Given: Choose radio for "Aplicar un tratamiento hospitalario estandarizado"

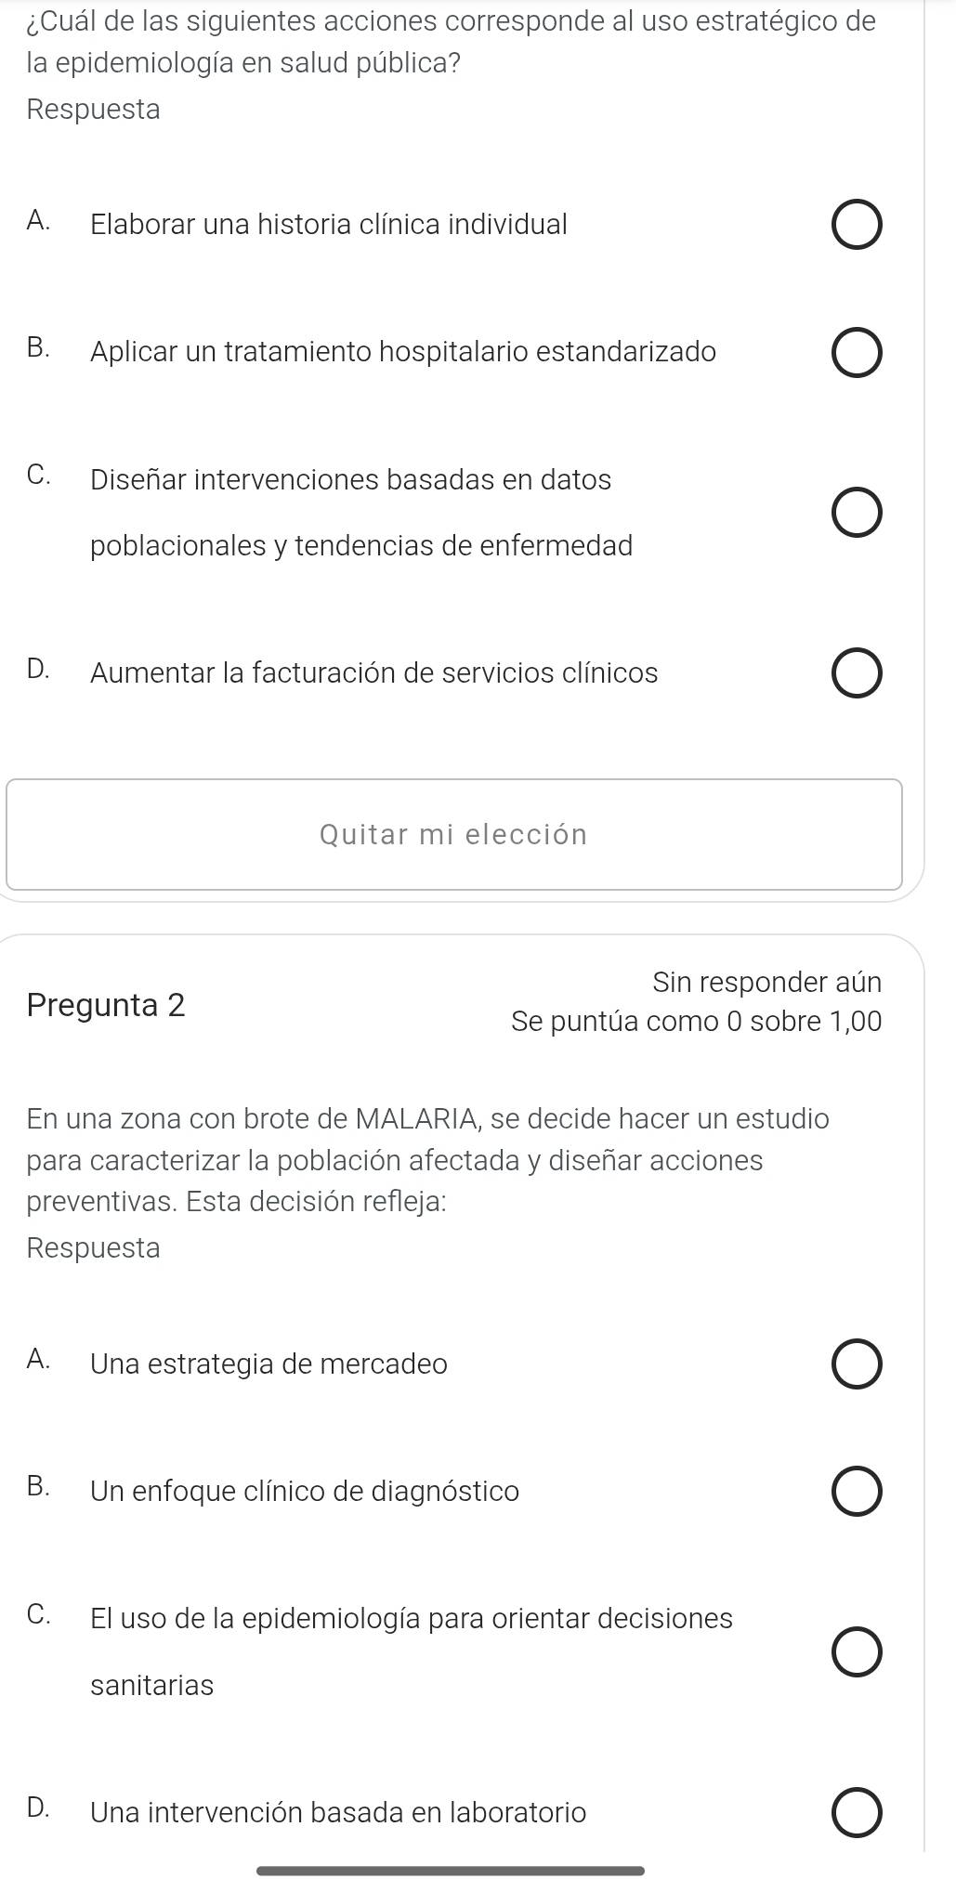Looking at the screenshot, I should (x=857, y=354).
